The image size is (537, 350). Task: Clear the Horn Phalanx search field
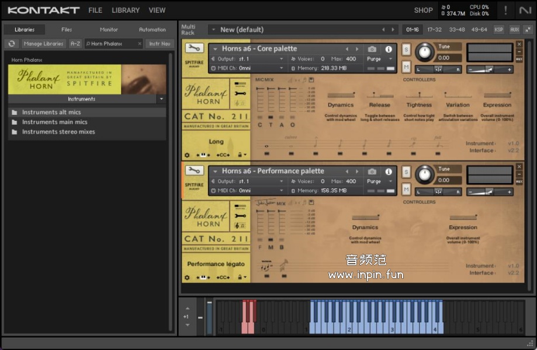(139, 44)
